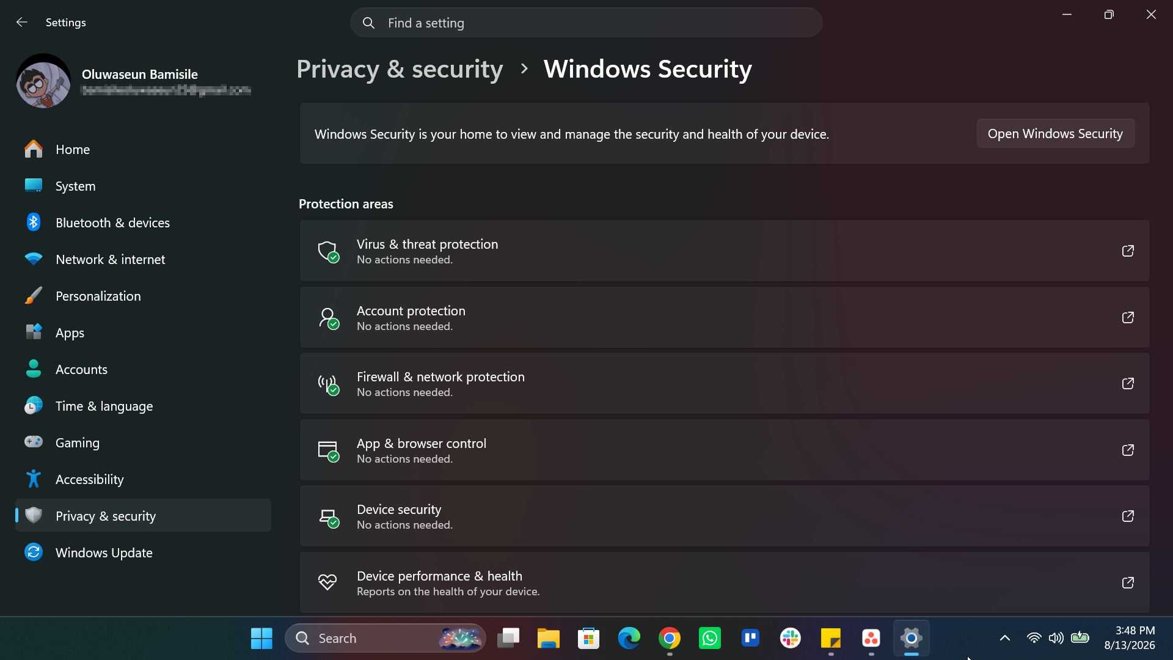Open Virus & threat protection row
This screenshot has height=660, width=1173.
point(725,251)
